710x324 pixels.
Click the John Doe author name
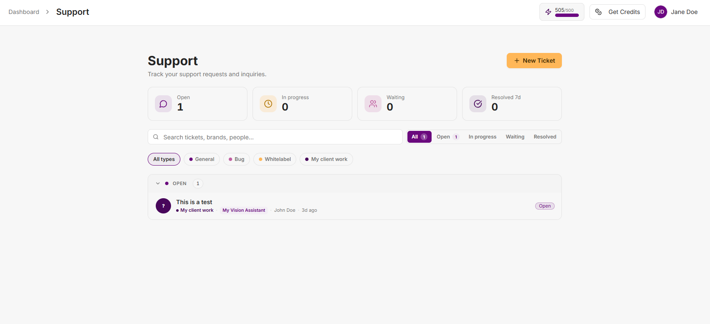[285, 210]
